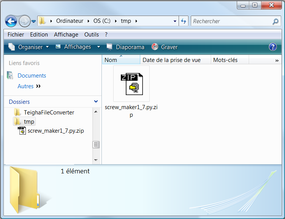The width and height of the screenshot is (285, 219).
Task: Click the large folder icon in details pane
Action: (24, 189)
